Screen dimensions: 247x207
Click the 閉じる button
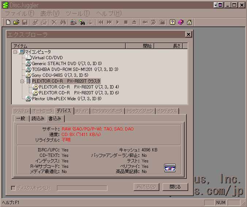click(175, 187)
